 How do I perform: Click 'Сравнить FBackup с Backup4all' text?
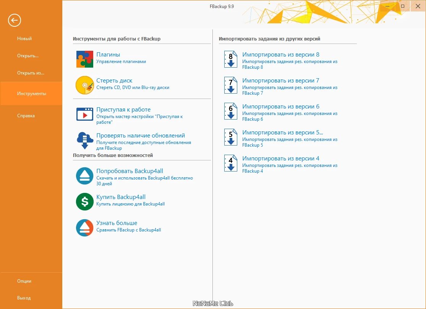pyautogui.click(x=129, y=230)
